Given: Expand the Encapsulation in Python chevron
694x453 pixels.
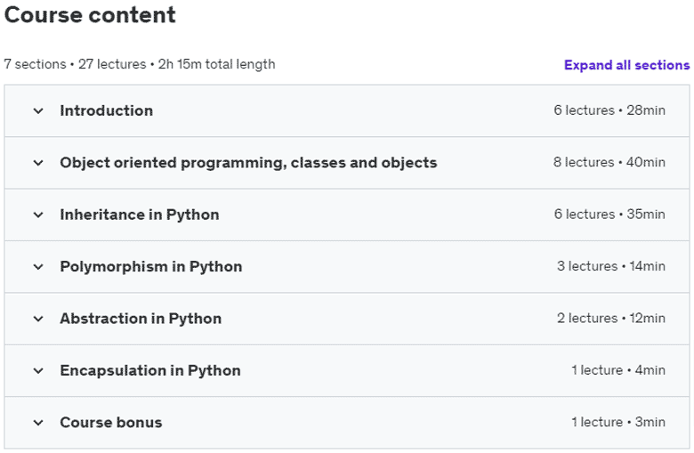Looking at the screenshot, I should pos(38,370).
